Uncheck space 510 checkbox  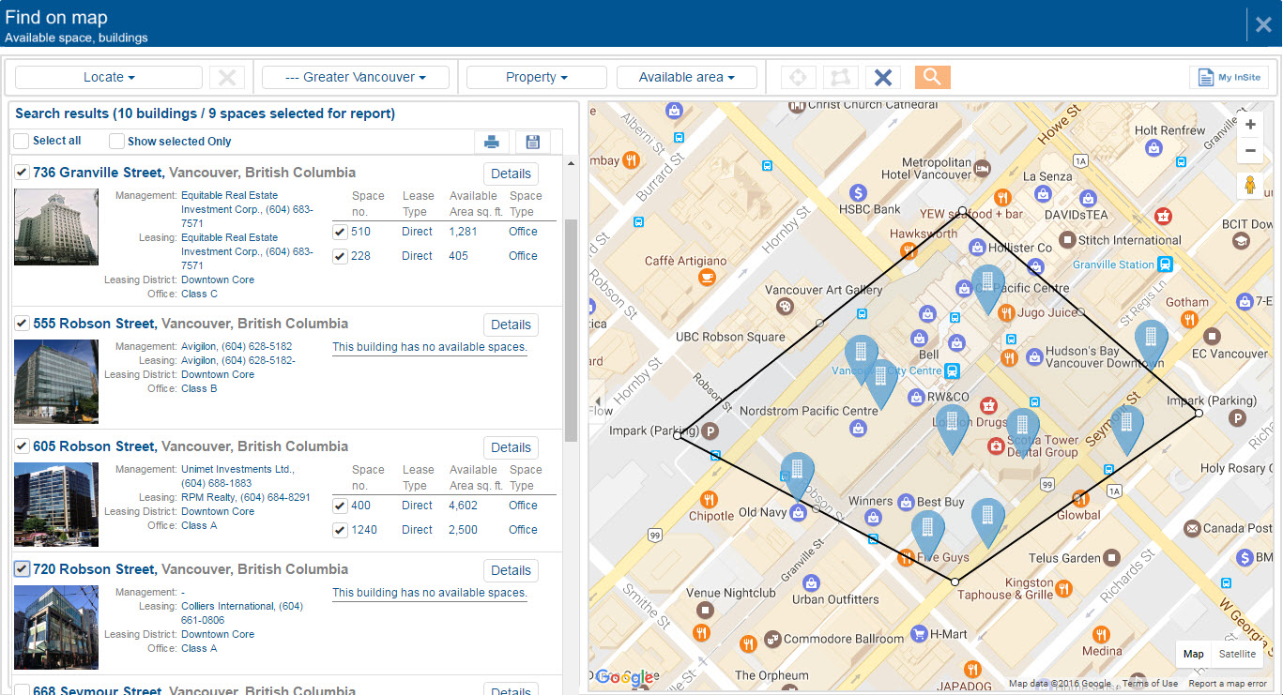coord(340,232)
